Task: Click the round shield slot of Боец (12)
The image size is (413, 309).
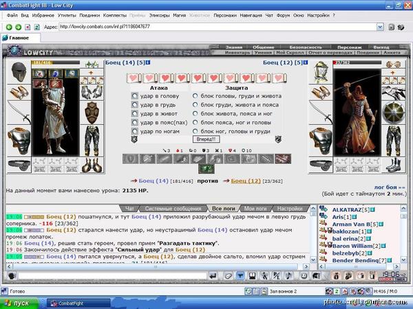Action: (393, 113)
